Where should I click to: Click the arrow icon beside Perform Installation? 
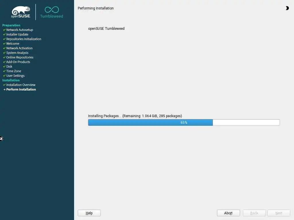click(x=4, y=89)
